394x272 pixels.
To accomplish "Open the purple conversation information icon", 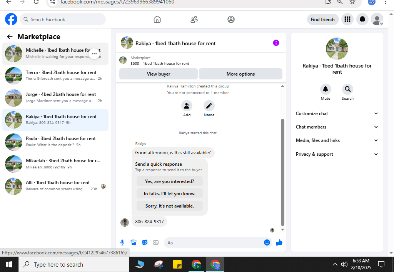I will tap(276, 43).
